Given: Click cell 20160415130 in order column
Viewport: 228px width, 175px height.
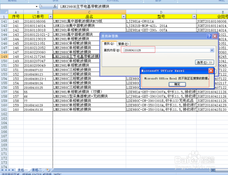Looking at the screenshot, I should pos(38,109).
